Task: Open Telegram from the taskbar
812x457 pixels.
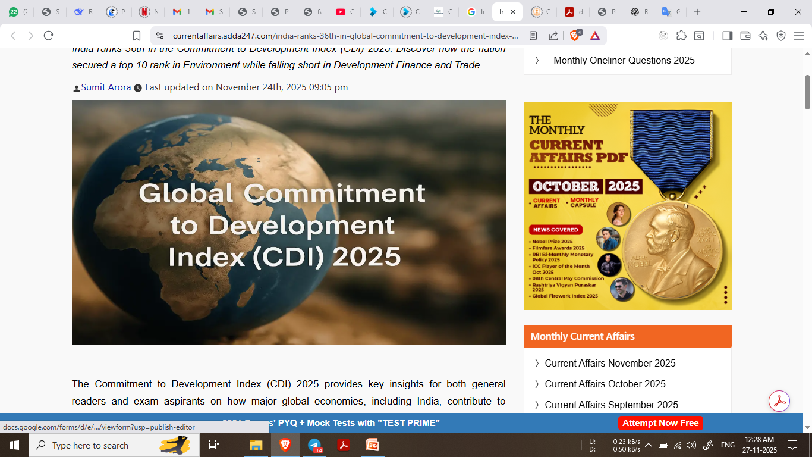Action: point(314,445)
